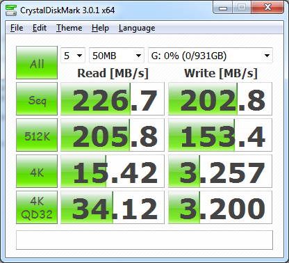Expand the test count dropdown showing 5
Viewport: 289px width, 263px height.
(x=73, y=56)
